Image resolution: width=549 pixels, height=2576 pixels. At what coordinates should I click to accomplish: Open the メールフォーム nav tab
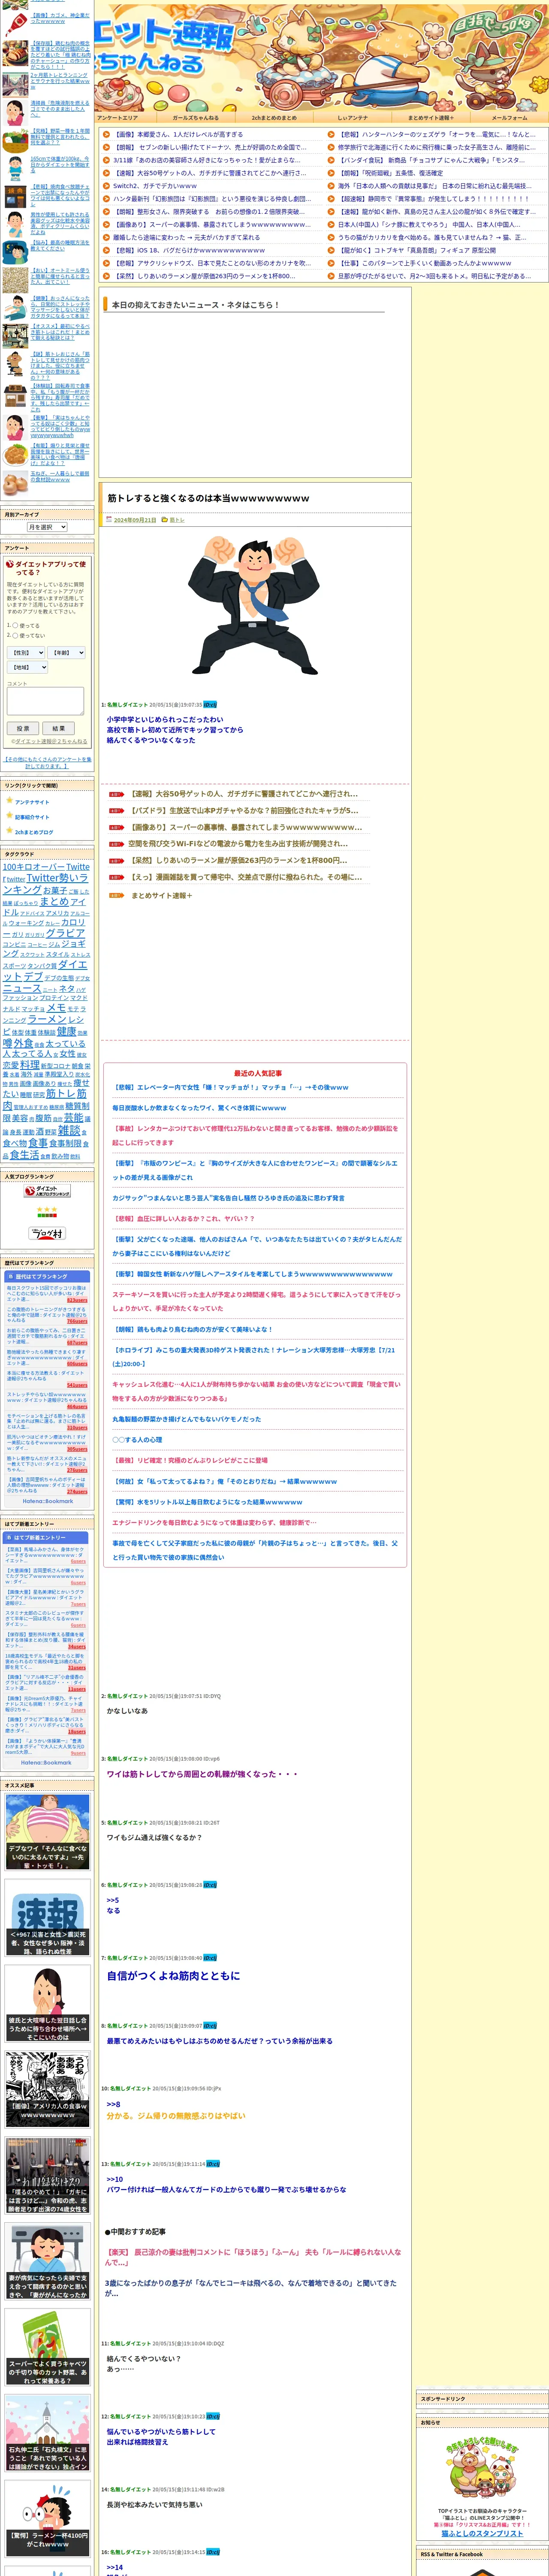[508, 118]
